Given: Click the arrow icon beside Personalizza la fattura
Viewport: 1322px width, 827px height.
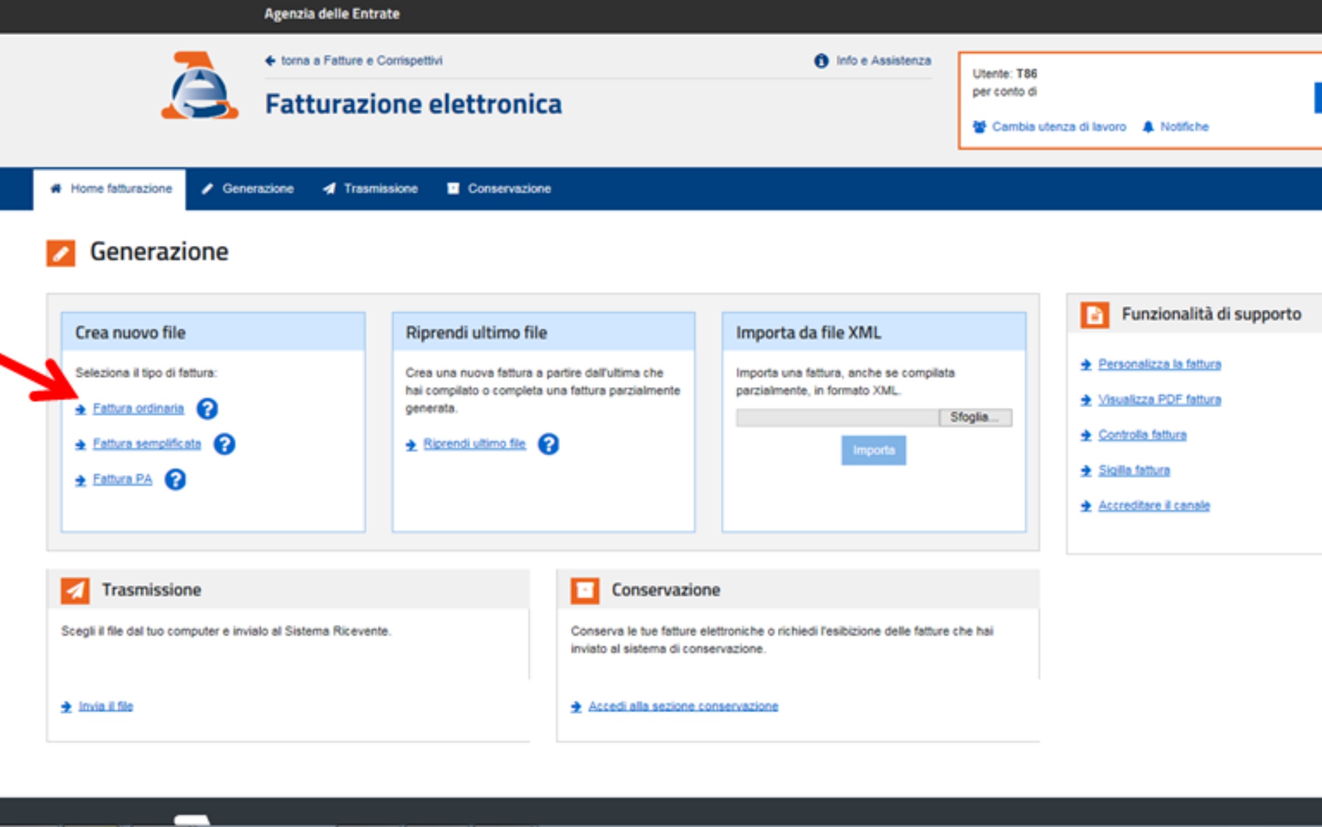Looking at the screenshot, I should tap(1086, 365).
